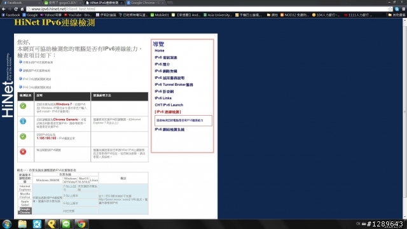Open the Chrome wrench menu icon
The height and width of the screenshot is (229, 407).
(x=404, y=9)
